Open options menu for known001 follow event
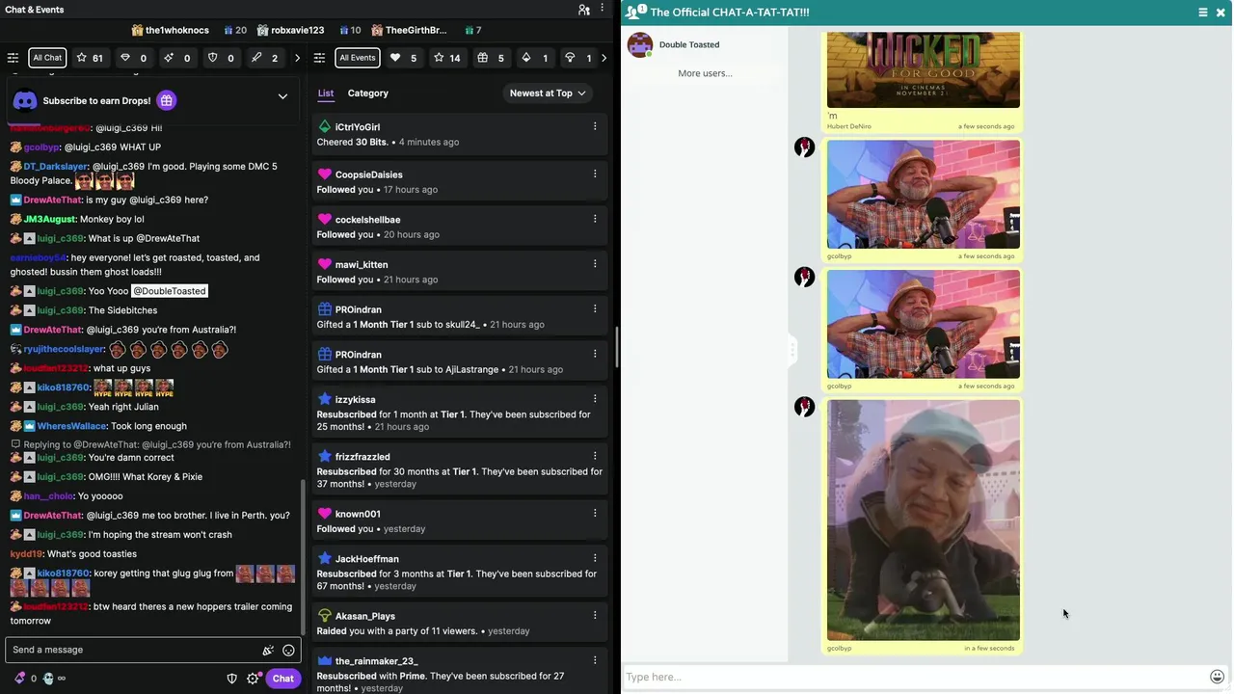Screen dimensions: 1234x694 pos(595,513)
